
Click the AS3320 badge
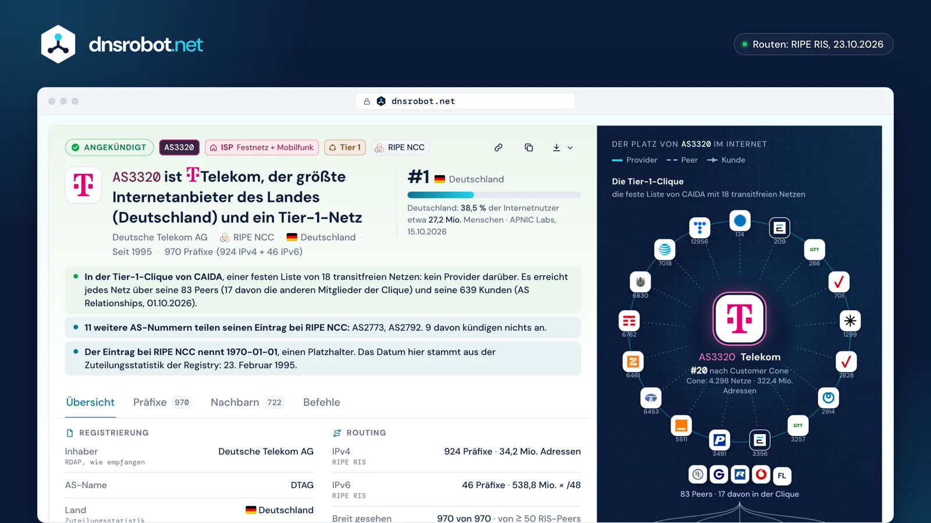(179, 148)
